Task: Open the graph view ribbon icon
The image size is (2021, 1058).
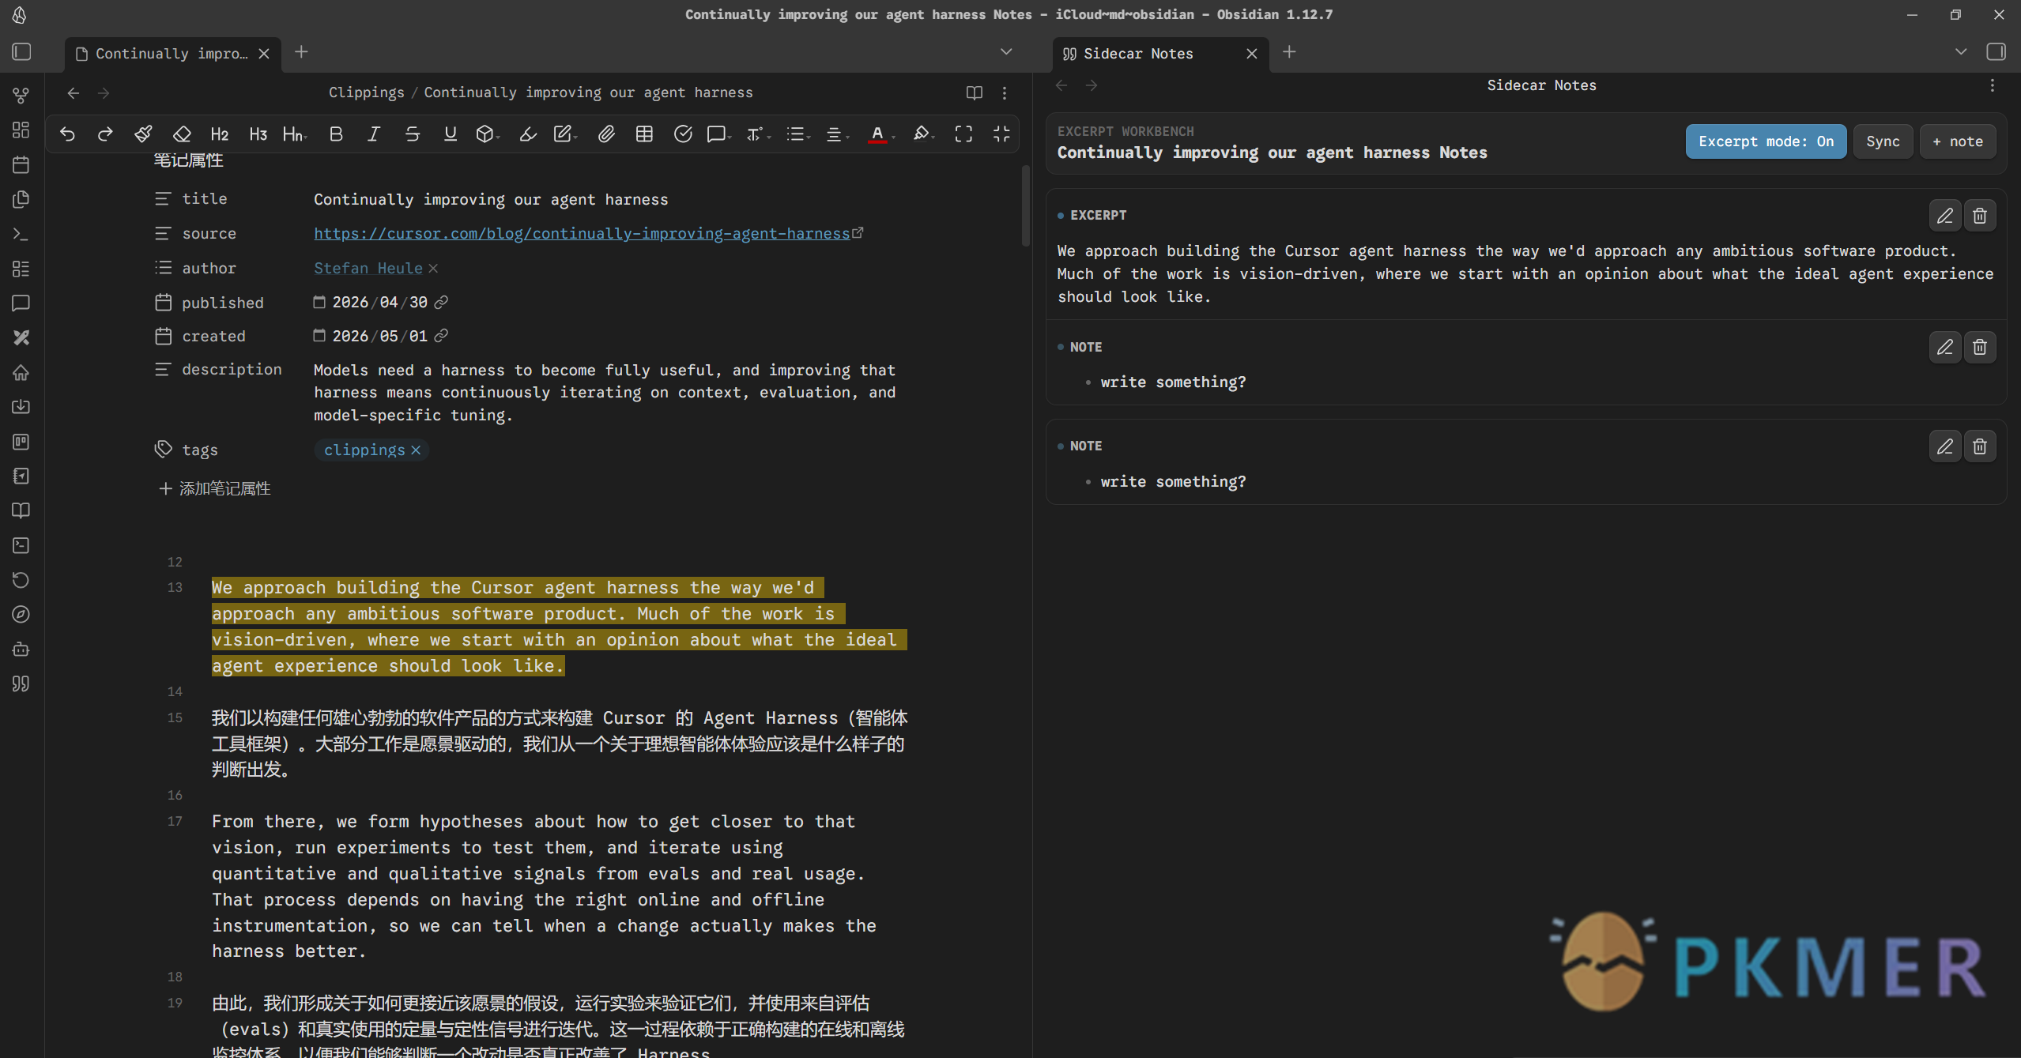Action: click(x=21, y=96)
